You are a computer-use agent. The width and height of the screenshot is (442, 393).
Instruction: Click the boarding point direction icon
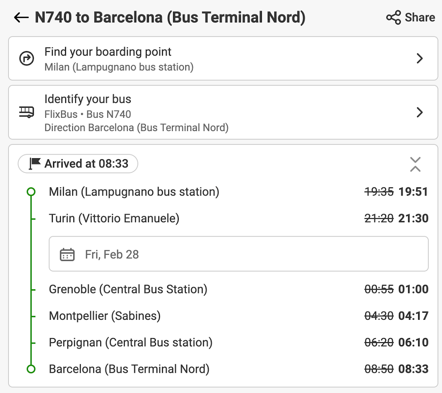[x=27, y=59]
